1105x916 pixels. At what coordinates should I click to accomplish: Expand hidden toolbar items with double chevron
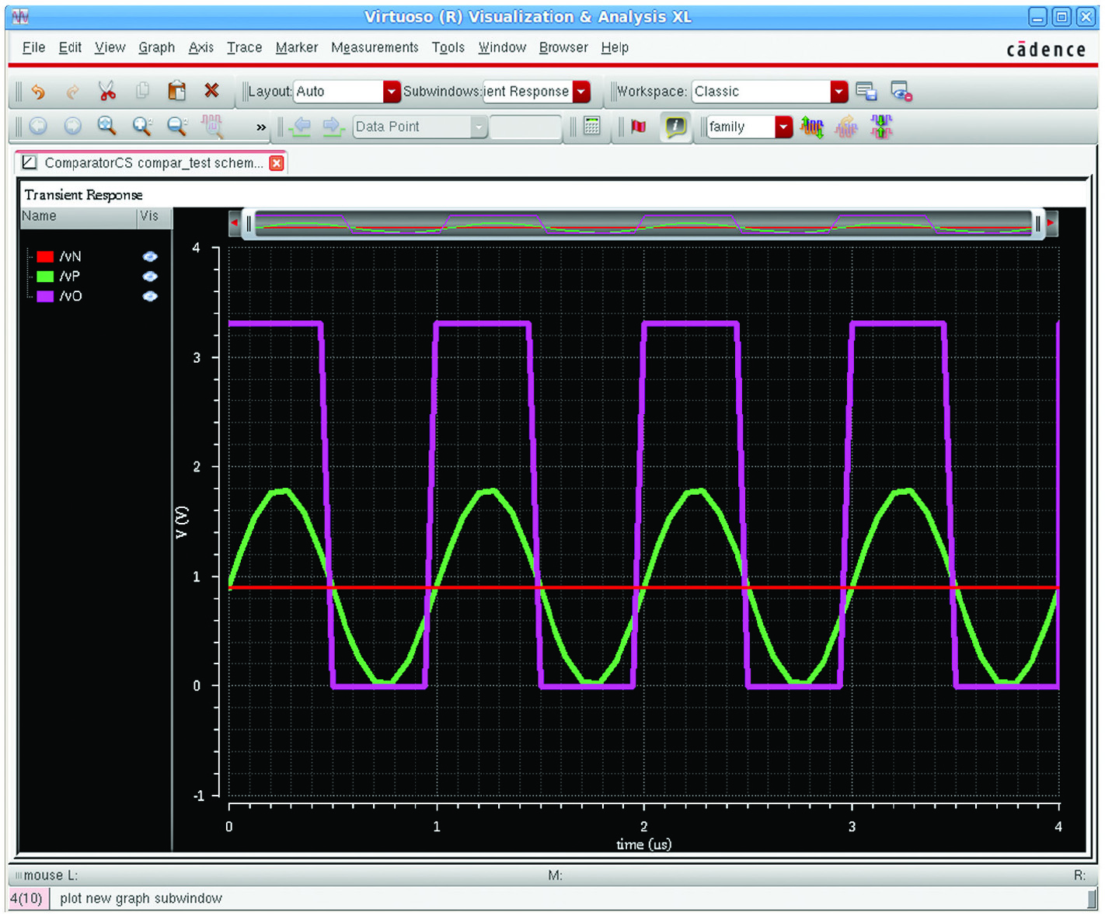(261, 127)
